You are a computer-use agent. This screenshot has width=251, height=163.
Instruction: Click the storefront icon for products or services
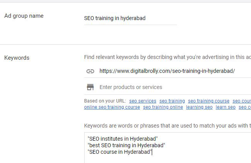(x=90, y=87)
